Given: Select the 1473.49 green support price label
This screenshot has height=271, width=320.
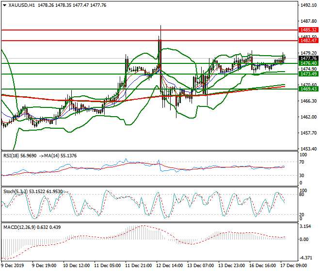Looking at the screenshot, I should pyautogui.click(x=308, y=74).
